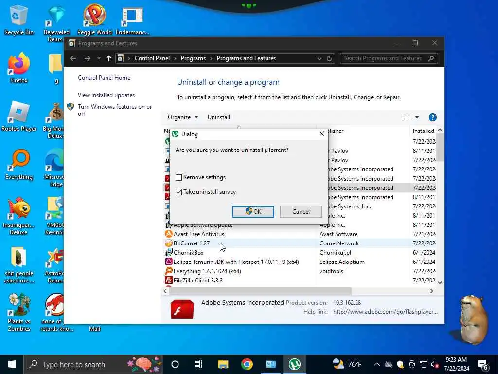Open the Organize dropdown menu
The width and height of the screenshot is (498, 374).
tap(183, 117)
